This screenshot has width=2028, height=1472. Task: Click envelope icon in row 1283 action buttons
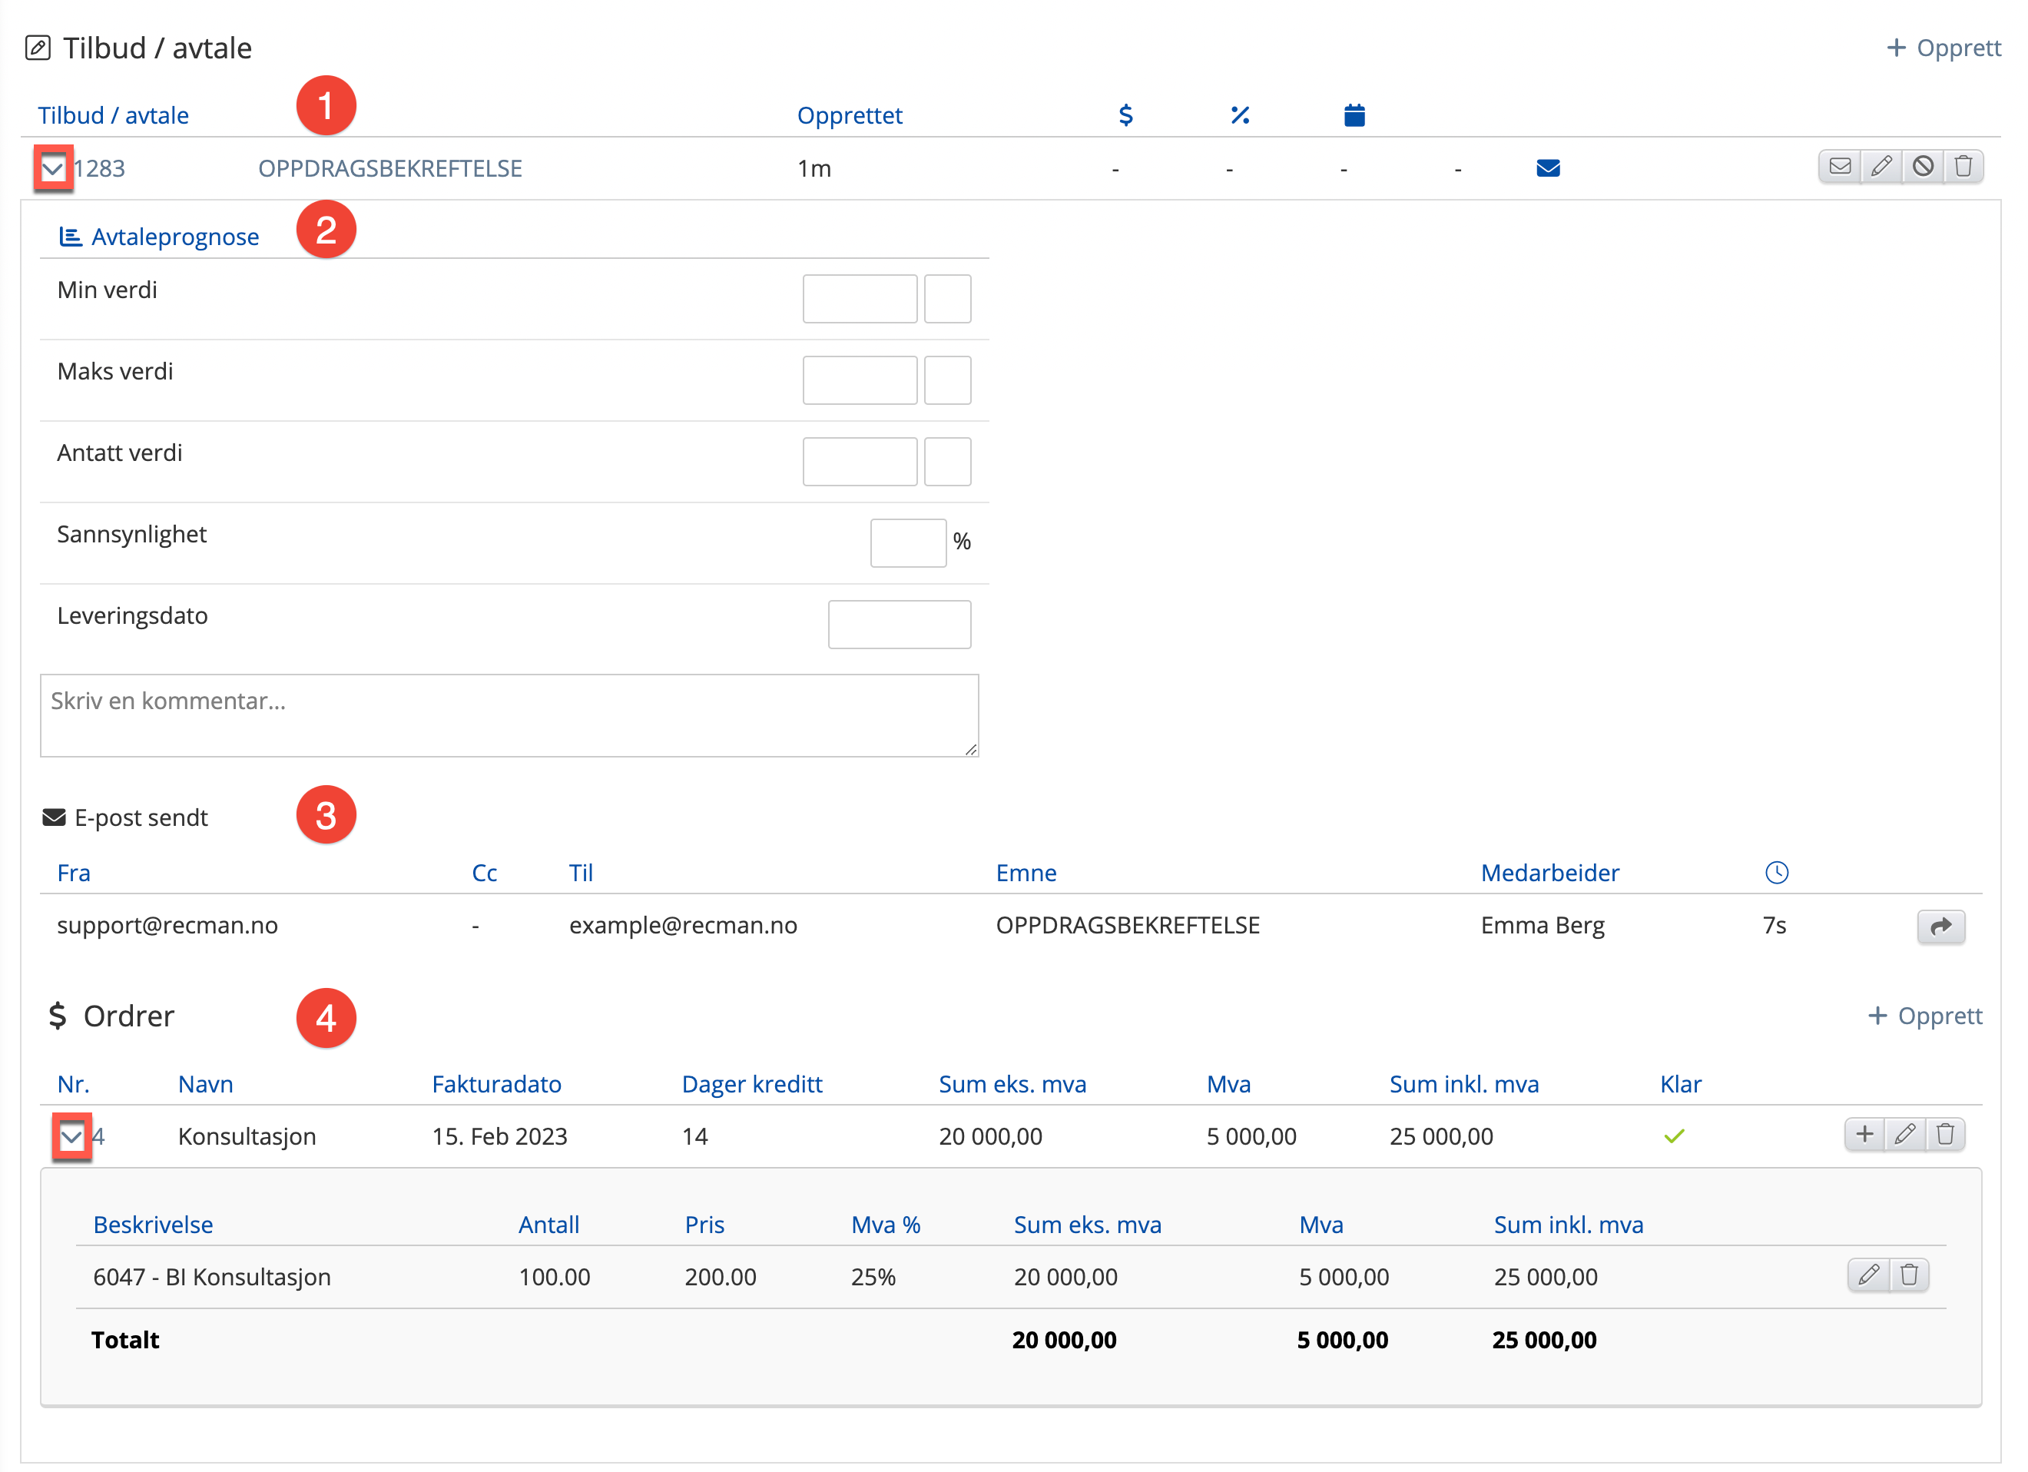point(1839,167)
